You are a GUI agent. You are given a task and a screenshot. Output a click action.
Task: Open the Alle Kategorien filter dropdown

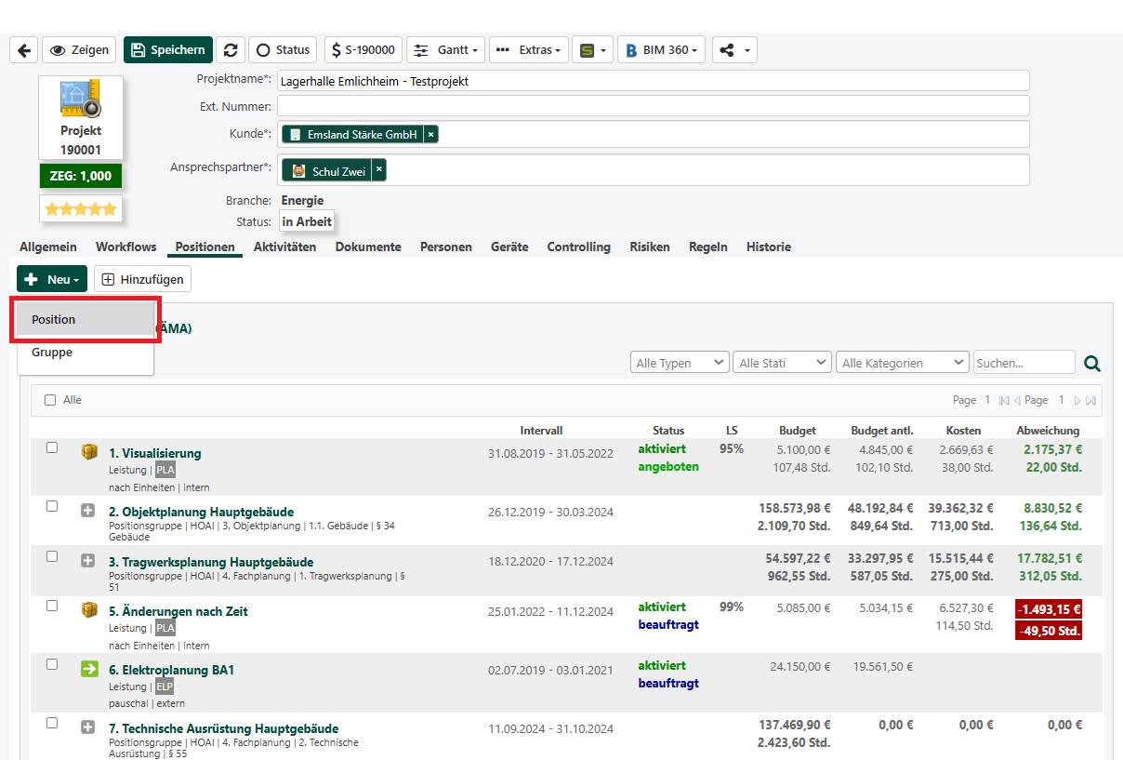tap(903, 363)
